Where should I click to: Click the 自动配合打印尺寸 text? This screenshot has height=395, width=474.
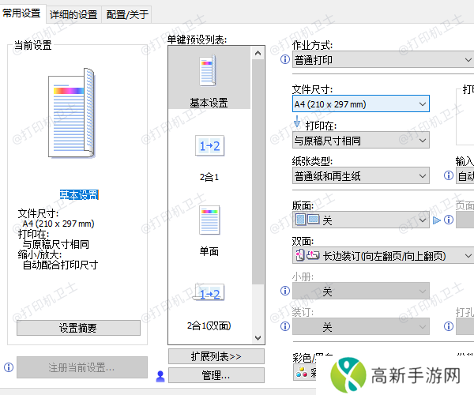click(61, 265)
